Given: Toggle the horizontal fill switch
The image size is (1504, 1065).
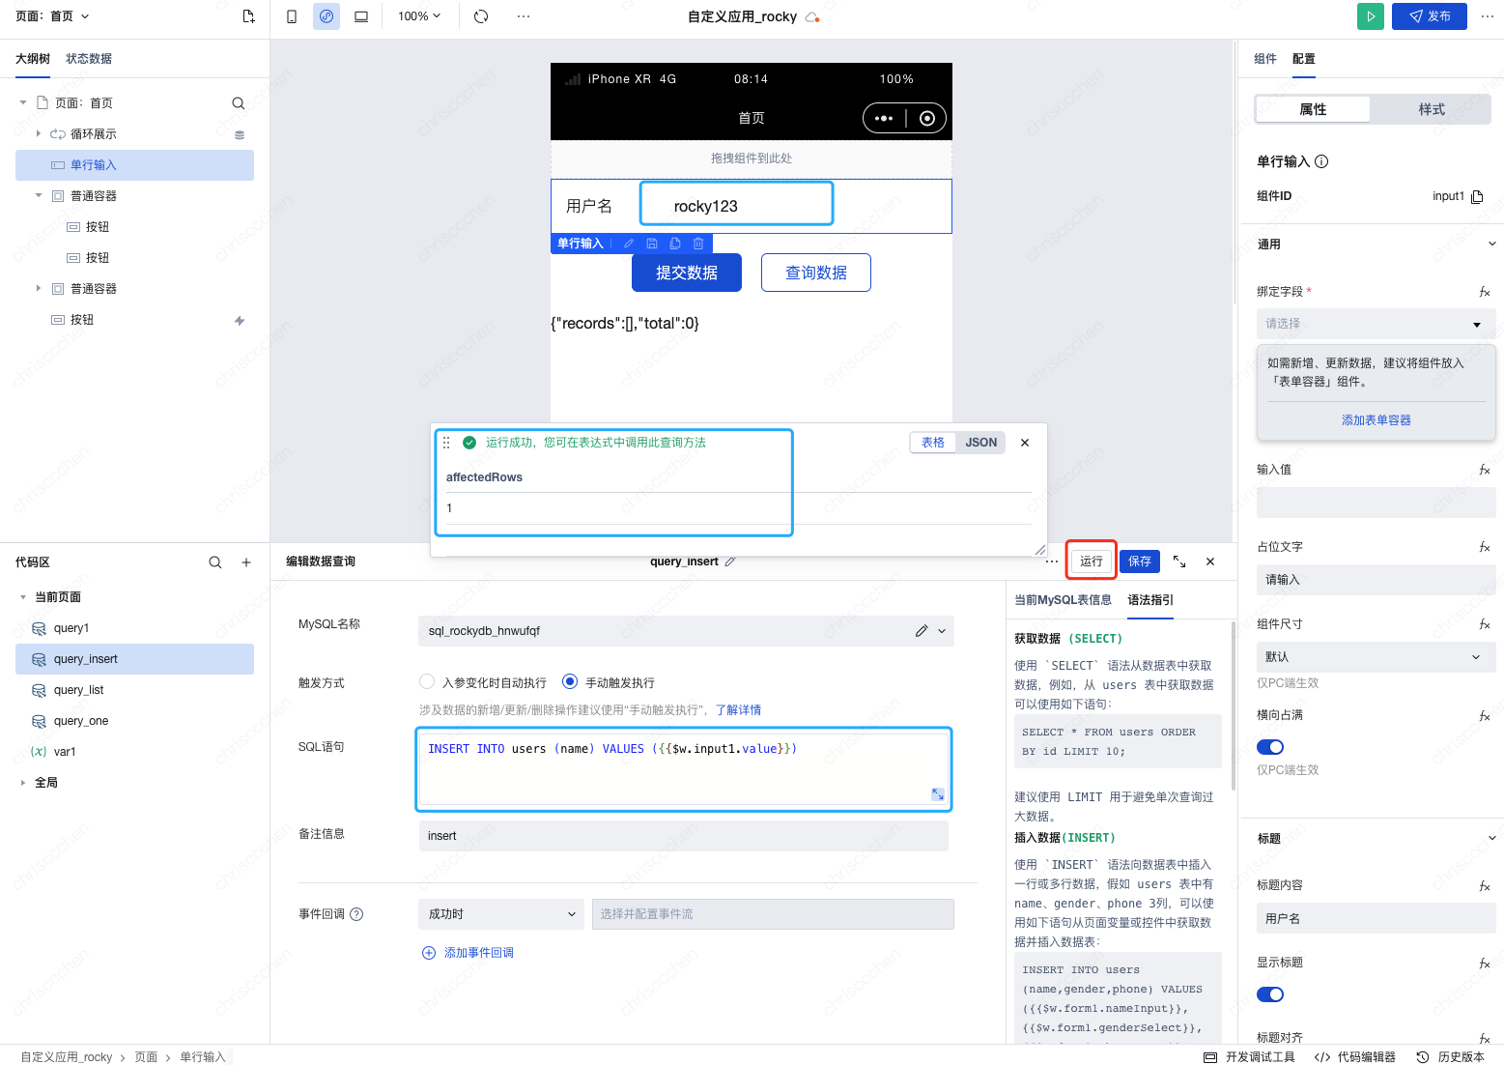Looking at the screenshot, I should tap(1270, 747).
